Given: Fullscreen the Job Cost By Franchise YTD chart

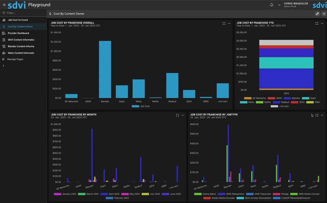Looking at the screenshot, I should (317, 24).
